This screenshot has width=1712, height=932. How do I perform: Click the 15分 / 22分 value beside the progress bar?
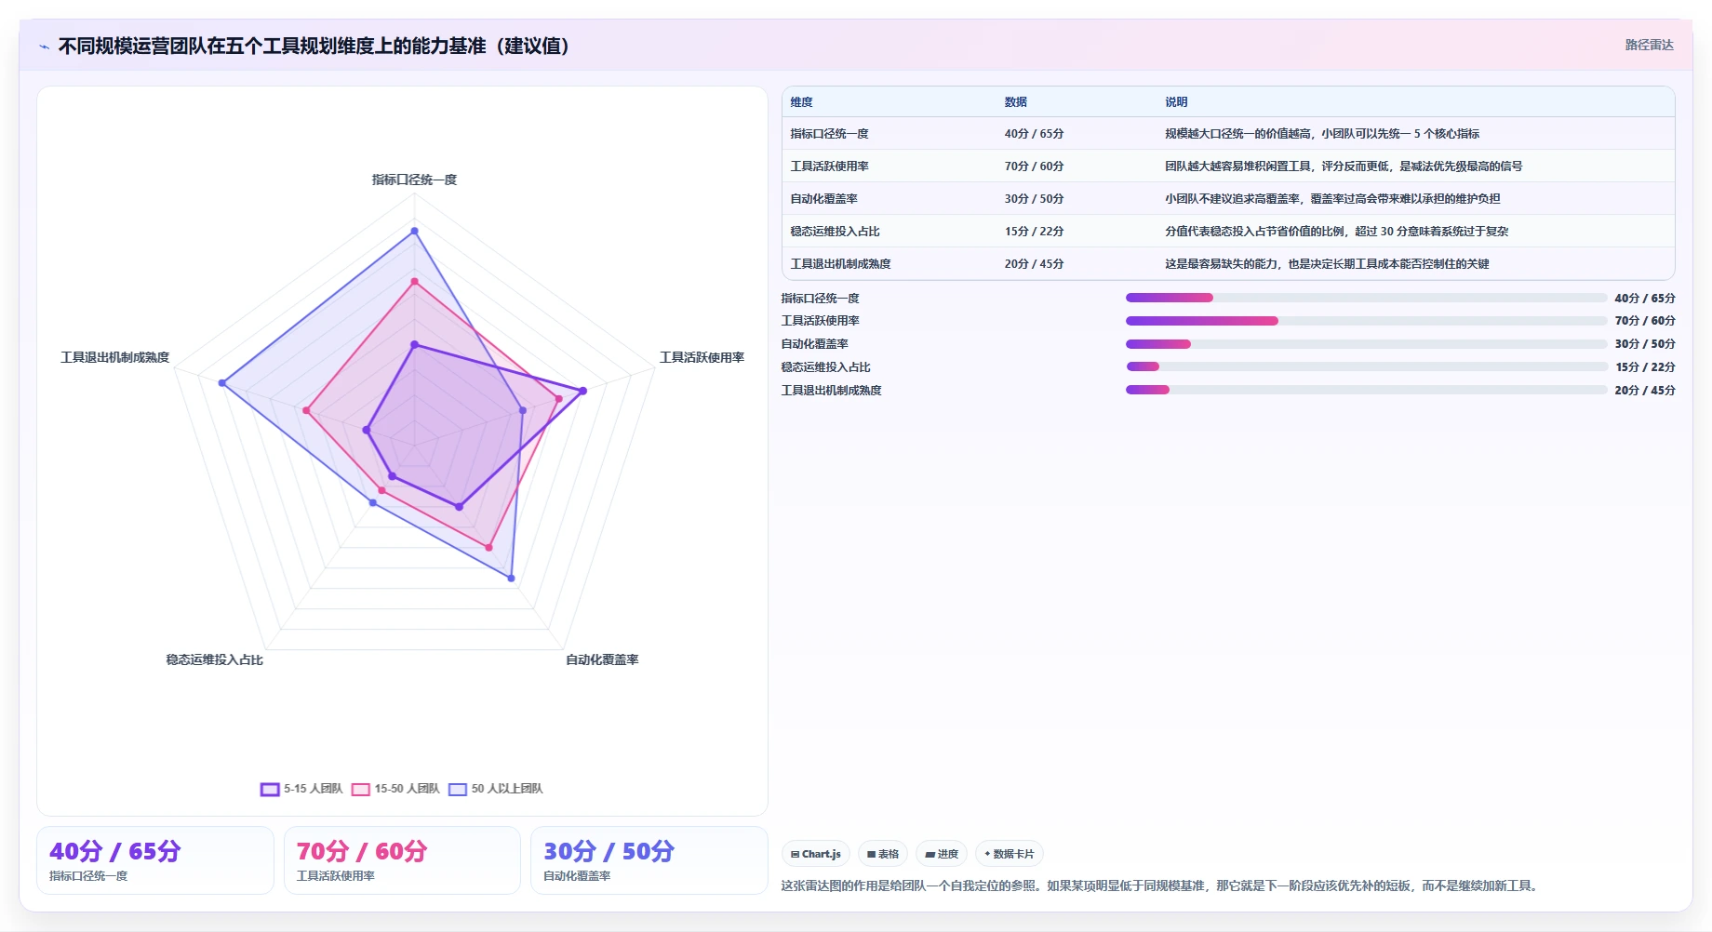[x=1645, y=366]
